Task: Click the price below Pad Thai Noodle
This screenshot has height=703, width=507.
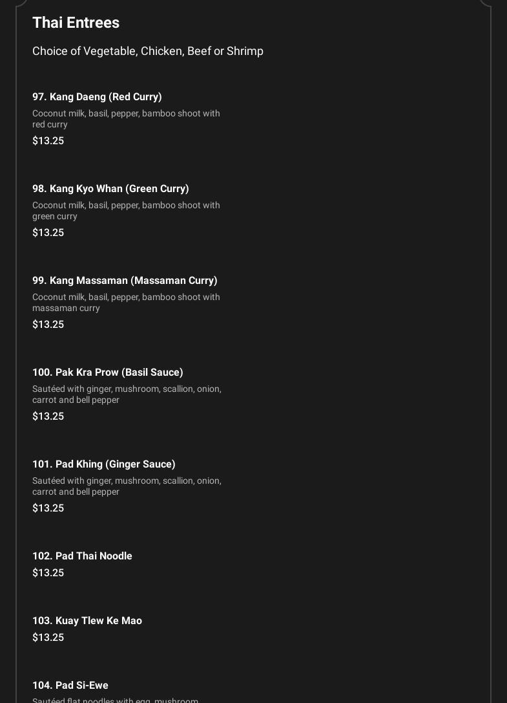Action: point(48,573)
